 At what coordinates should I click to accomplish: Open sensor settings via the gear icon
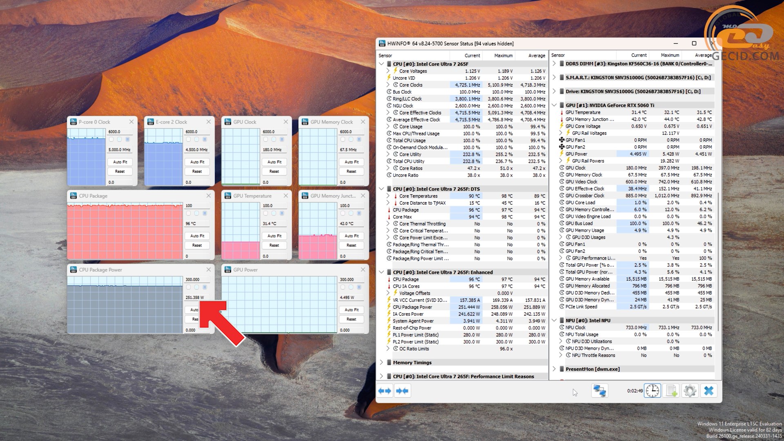690,391
